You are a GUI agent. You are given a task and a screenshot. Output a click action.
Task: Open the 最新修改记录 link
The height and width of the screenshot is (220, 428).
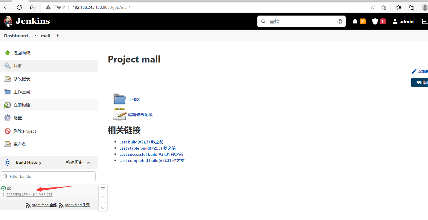[140, 115]
